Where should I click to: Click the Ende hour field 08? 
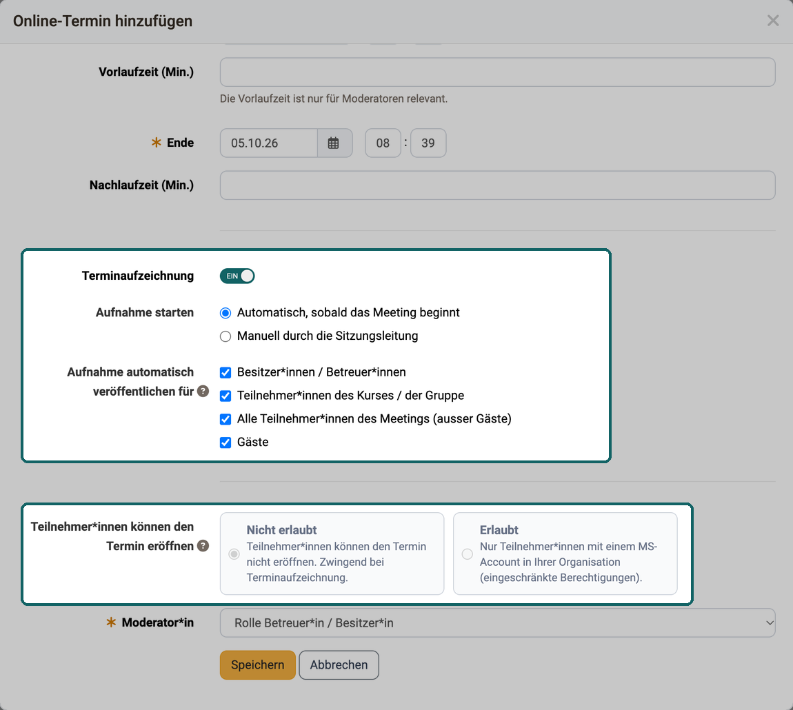tap(383, 143)
